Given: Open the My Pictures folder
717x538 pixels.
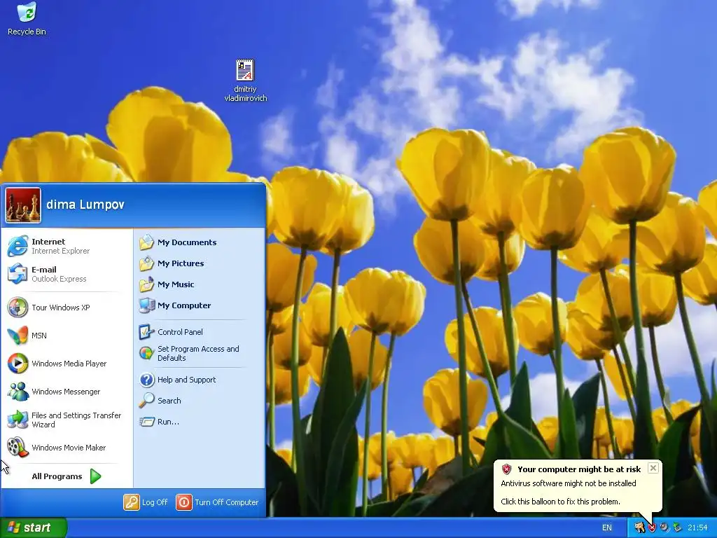Looking at the screenshot, I should point(198,263).
